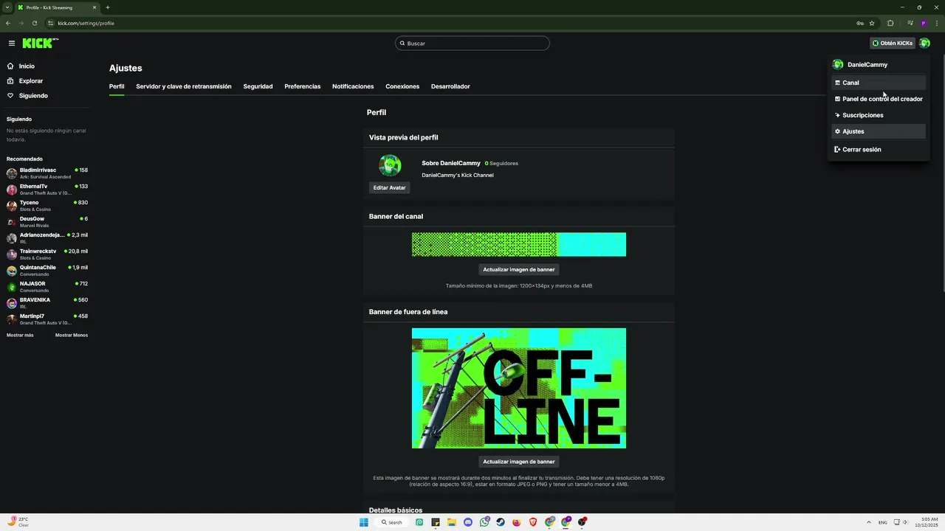The width and height of the screenshot is (945, 531).
Task: Open BRAVENIKA recommended channel
Action: 47,303
